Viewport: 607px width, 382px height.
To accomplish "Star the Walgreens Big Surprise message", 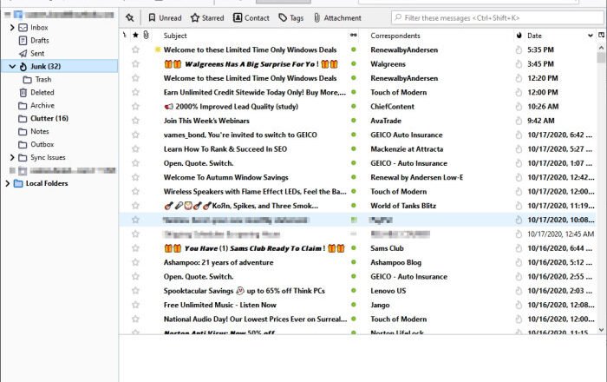I will (135, 64).
